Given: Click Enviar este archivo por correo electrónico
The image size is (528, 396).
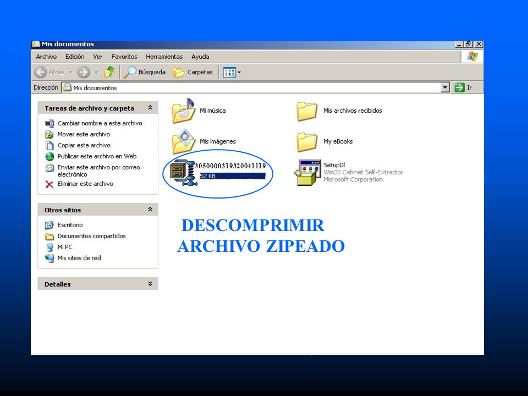Looking at the screenshot, I should 98,170.
